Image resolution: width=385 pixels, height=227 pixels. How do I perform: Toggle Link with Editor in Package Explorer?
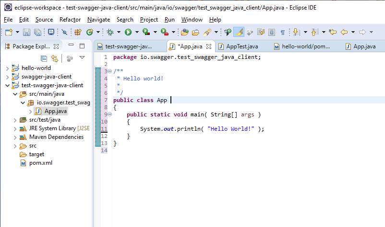pos(55,58)
